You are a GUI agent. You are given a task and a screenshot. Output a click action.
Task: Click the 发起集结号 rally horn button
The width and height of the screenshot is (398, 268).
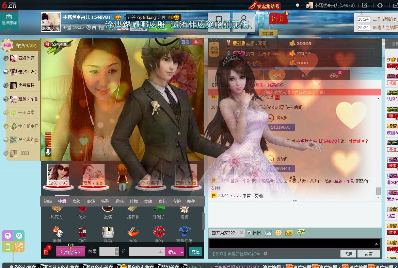point(265,6)
